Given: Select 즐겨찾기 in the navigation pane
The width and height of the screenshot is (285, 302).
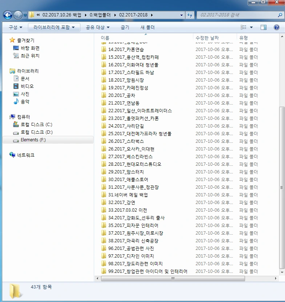Looking at the screenshot, I should tap(26, 40).
